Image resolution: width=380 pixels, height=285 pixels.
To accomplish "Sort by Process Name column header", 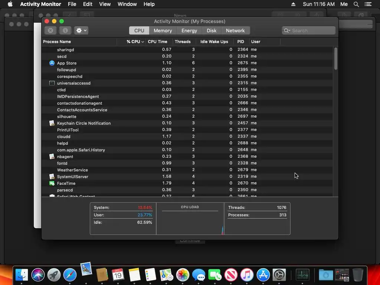I will tap(79, 42).
